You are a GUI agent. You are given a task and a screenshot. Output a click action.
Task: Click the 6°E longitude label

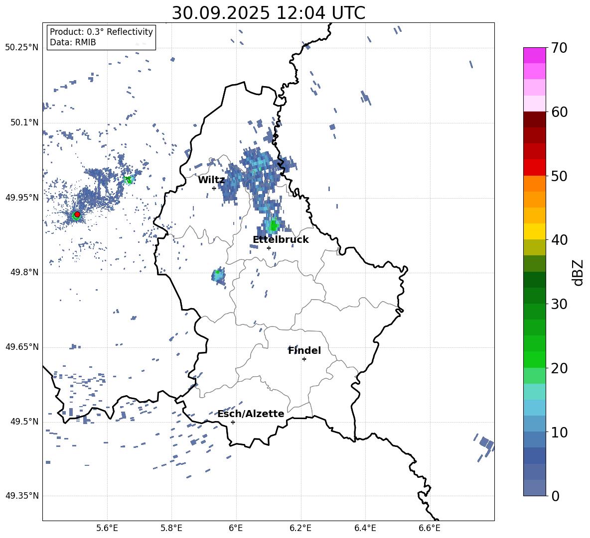pyautogui.click(x=236, y=528)
